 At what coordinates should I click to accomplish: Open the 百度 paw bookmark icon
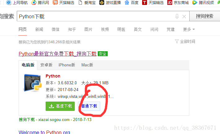coord(127,2)
